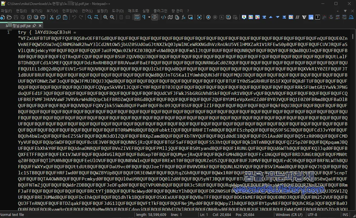Start macro recording with record icon
Screen dimensions: 356x218
click(x=208, y=17)
